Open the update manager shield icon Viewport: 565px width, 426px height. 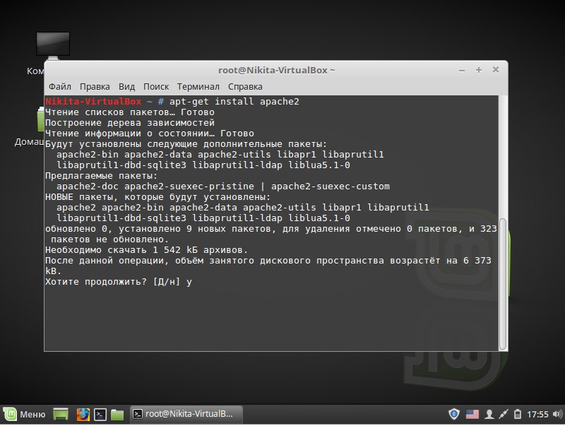click(x=453, y=414)
